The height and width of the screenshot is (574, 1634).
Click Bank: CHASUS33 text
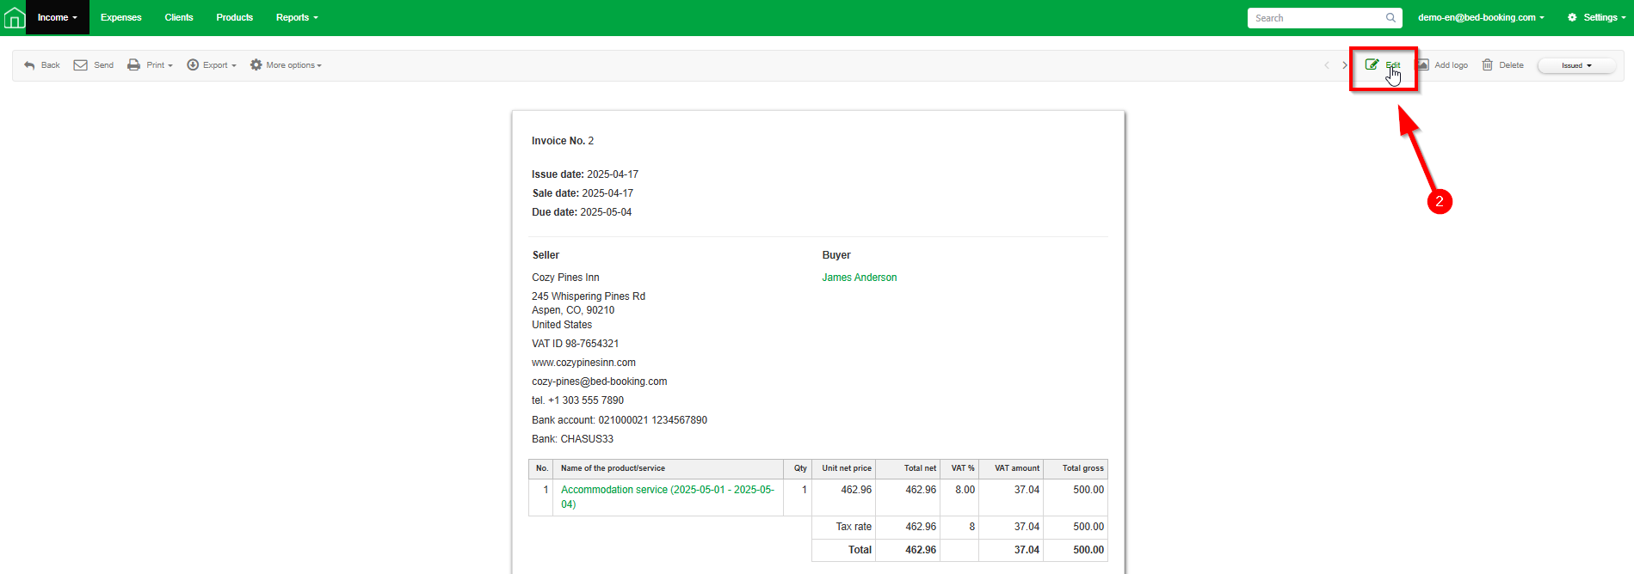[x=572, y=439]
